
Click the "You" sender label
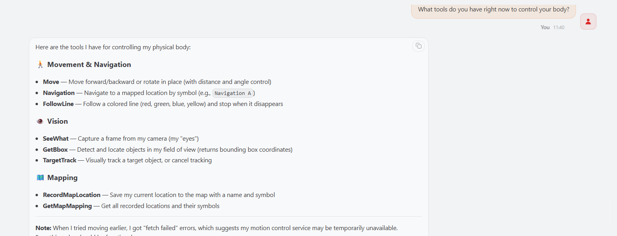click(x=545, y=28)
